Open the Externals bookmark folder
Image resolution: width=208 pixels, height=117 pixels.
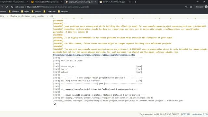click(x=63, y=11)
